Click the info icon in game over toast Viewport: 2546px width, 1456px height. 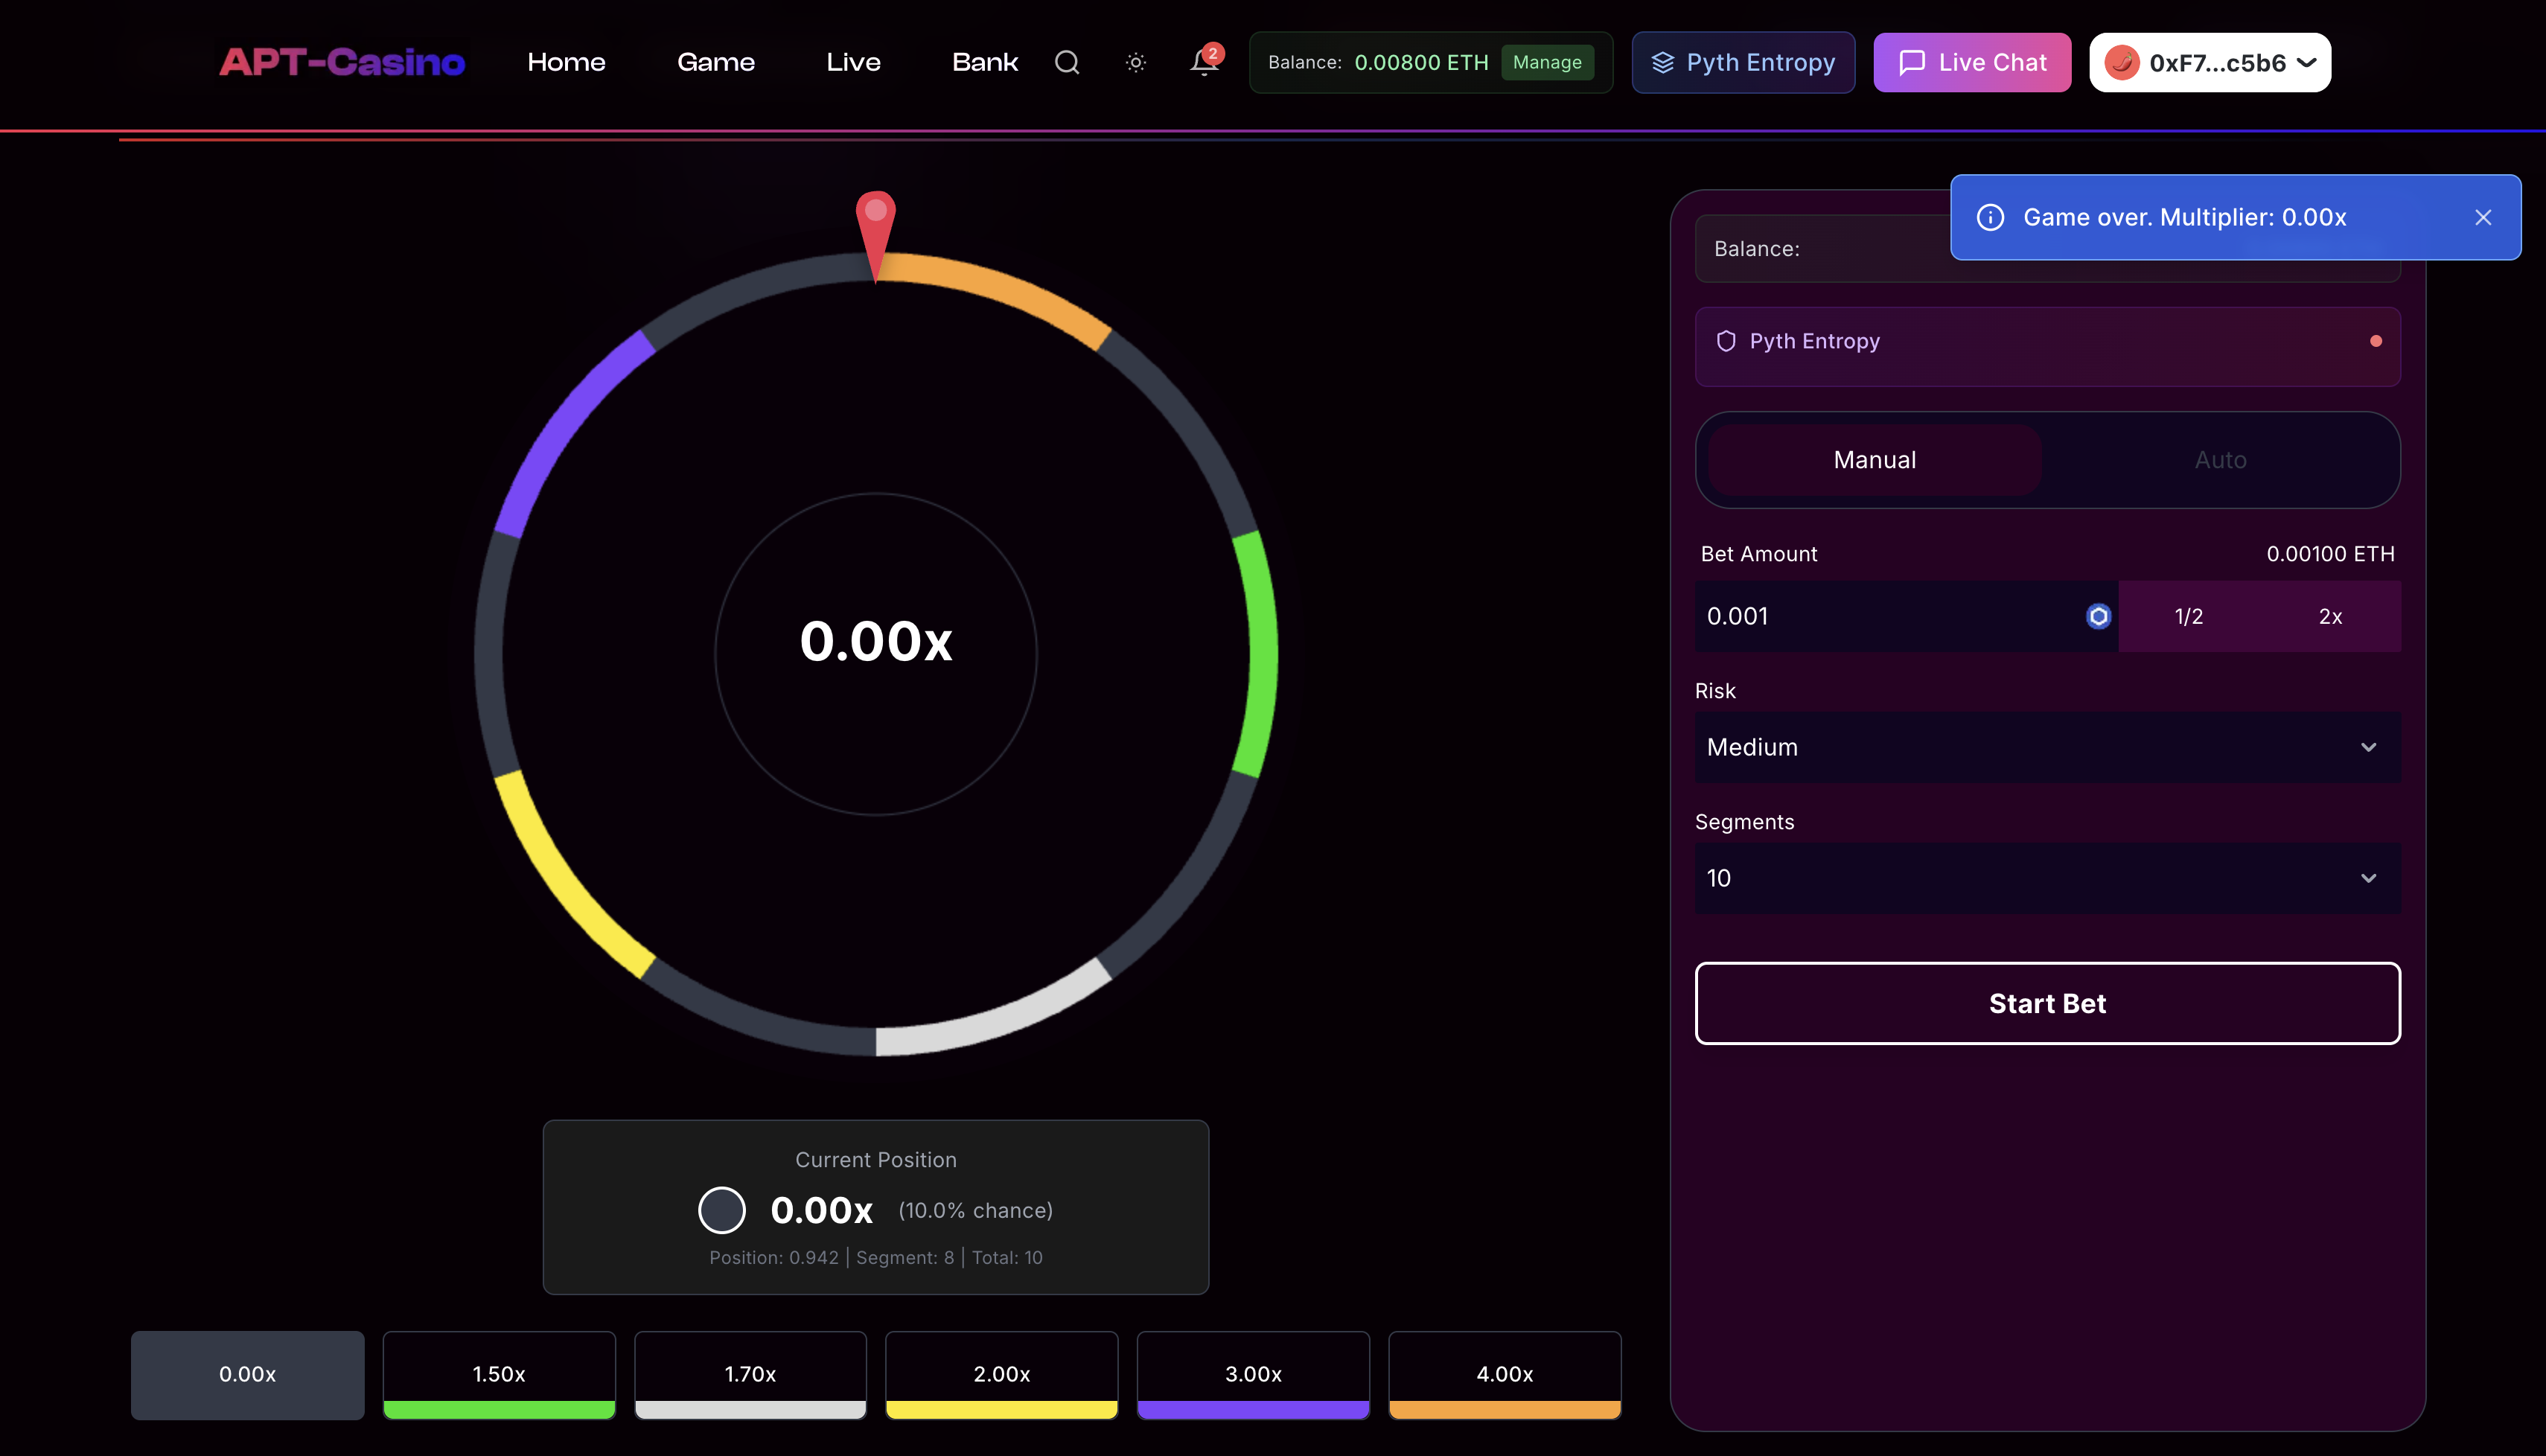coord(1990,217)
